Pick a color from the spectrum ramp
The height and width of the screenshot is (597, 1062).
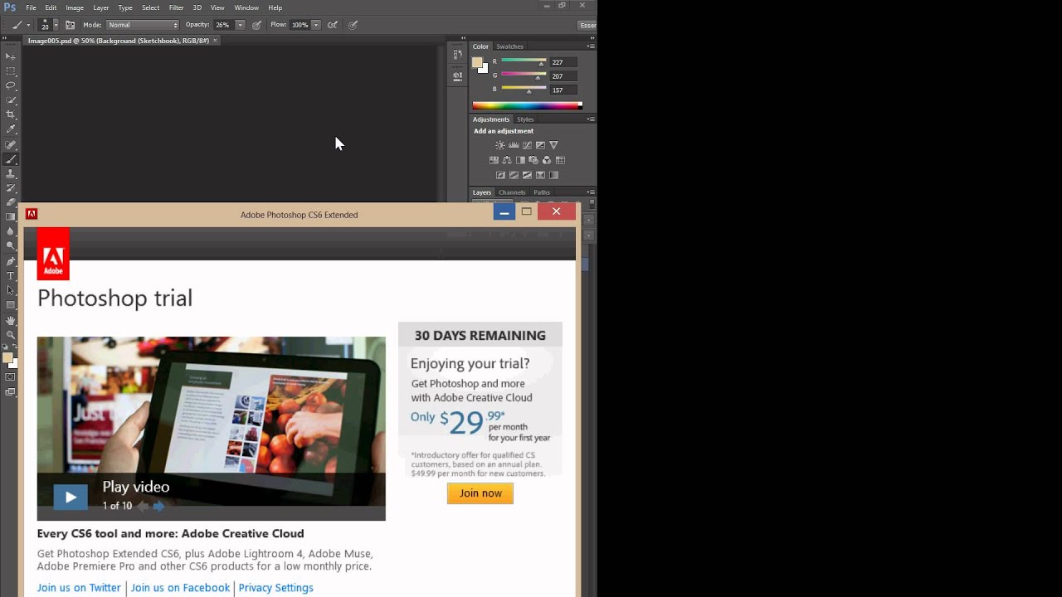coord(527,105)
